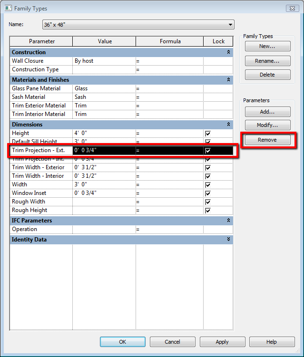Screen dimensions: 304x357
Task: Collapse the Dimensions group
Action: coord(228,125)
